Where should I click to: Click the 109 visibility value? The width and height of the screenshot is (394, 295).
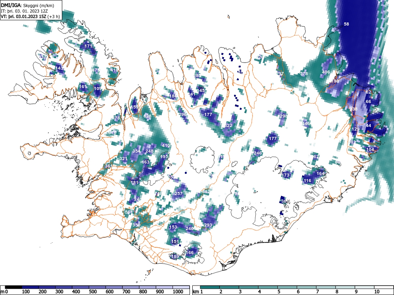point(98,88)
